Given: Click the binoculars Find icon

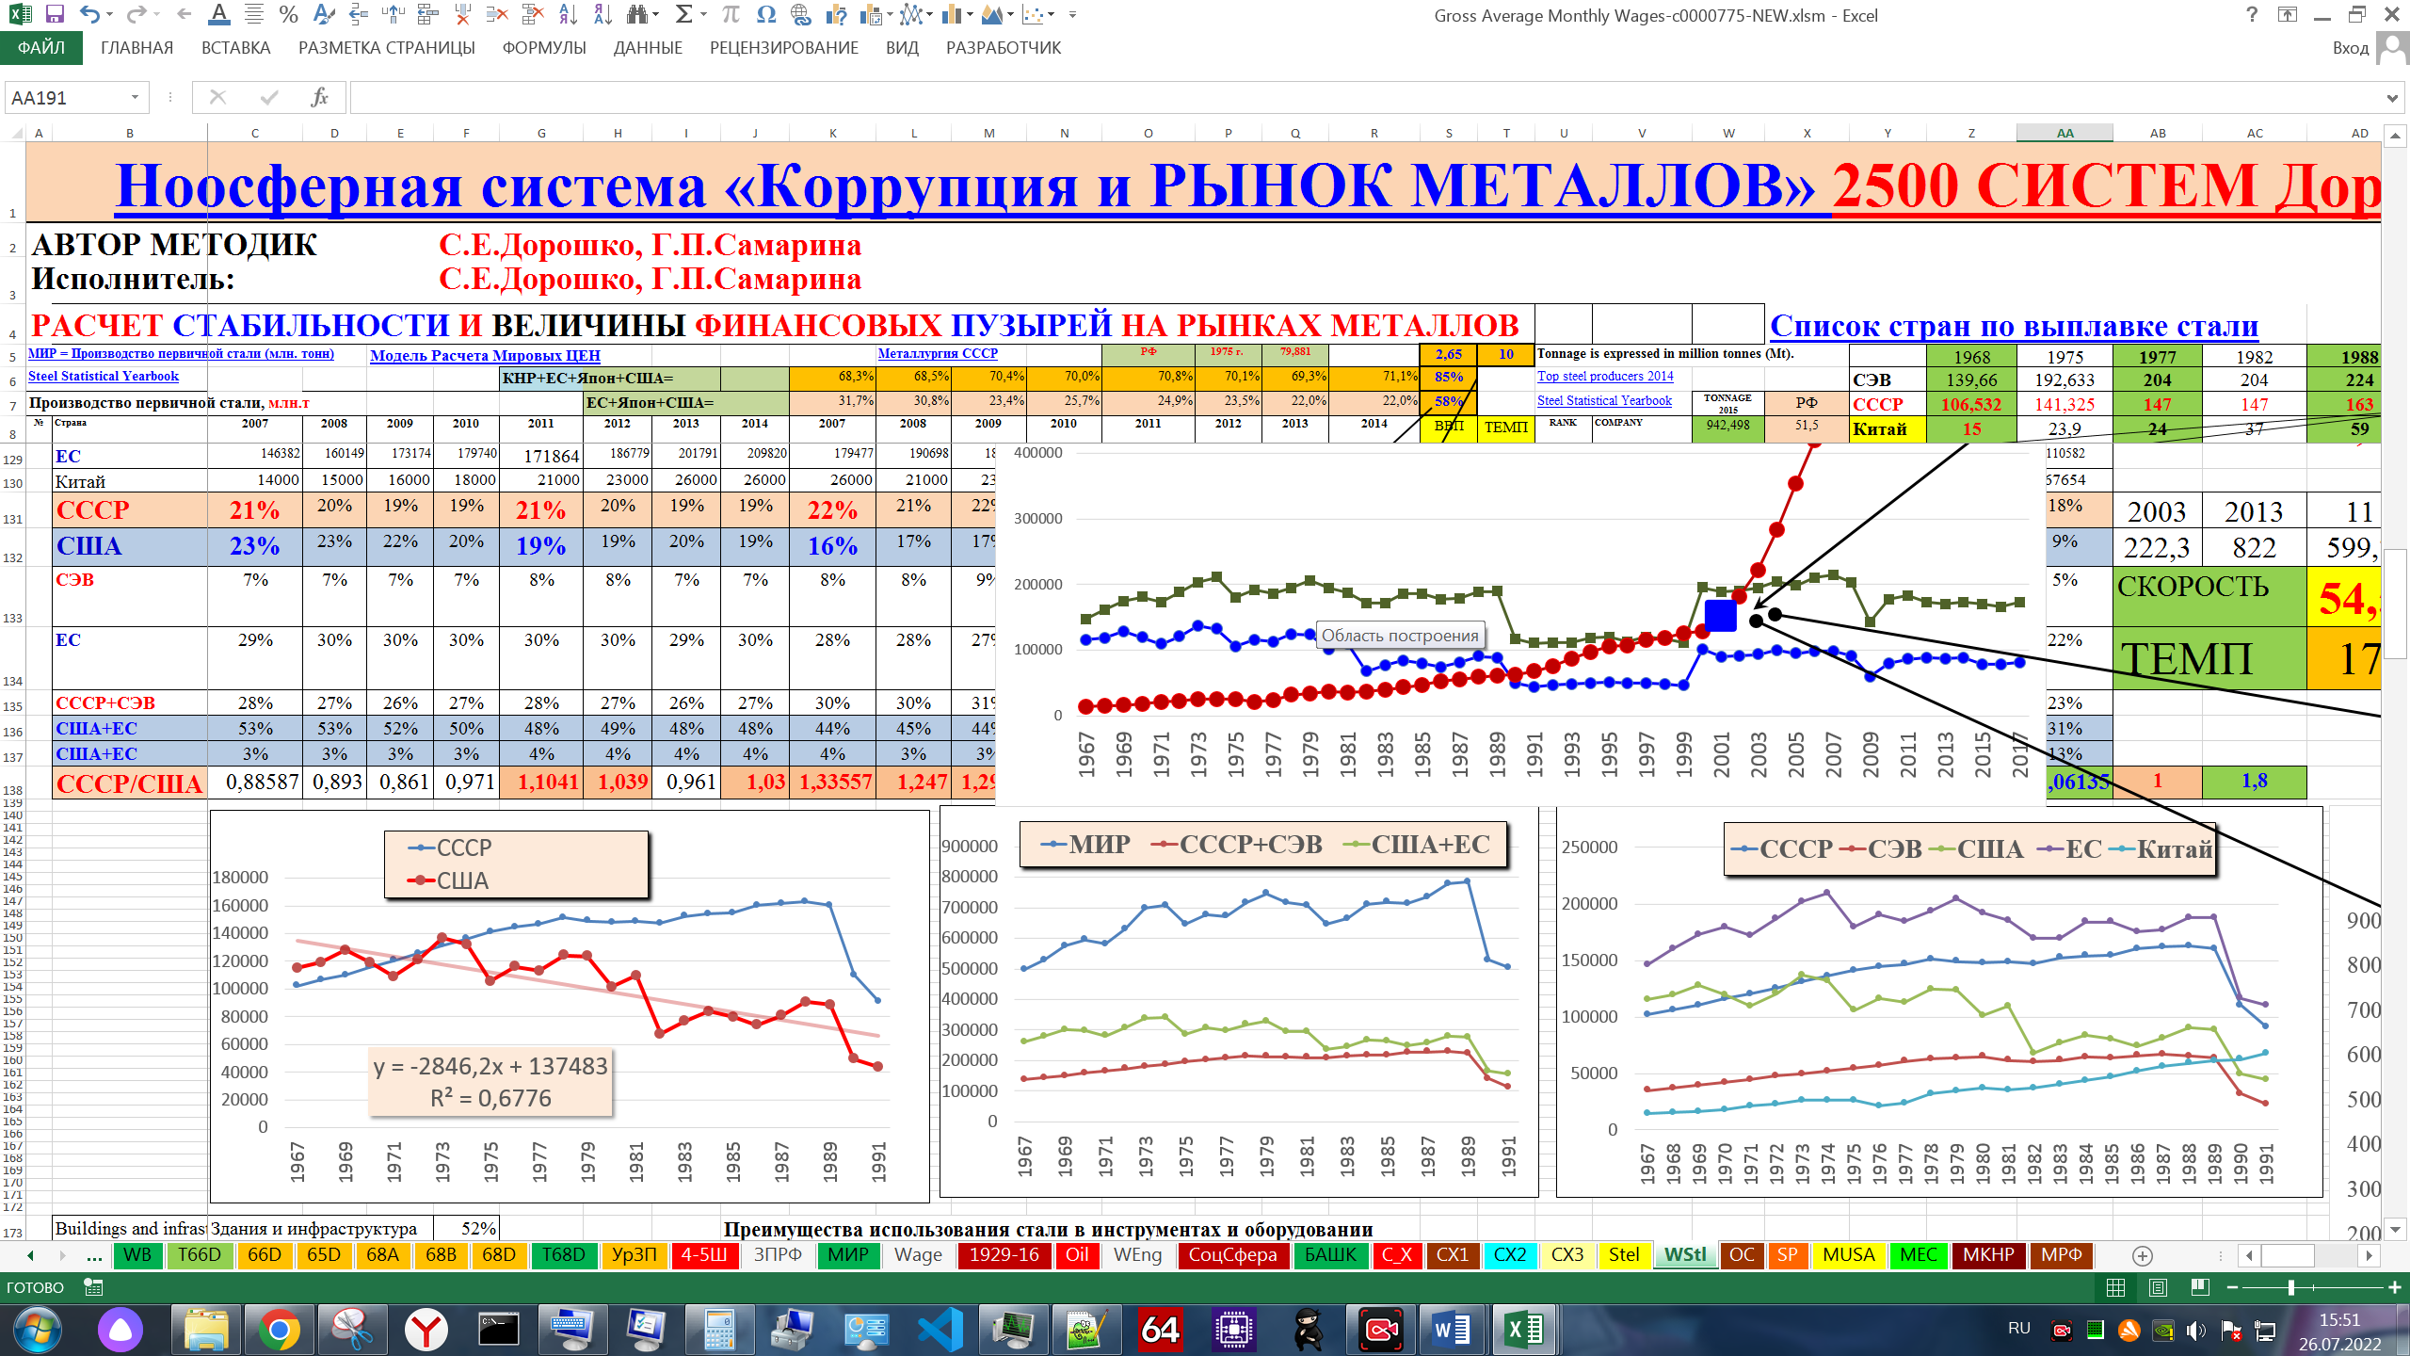Looking at the screenshot, I should point(638,14).
